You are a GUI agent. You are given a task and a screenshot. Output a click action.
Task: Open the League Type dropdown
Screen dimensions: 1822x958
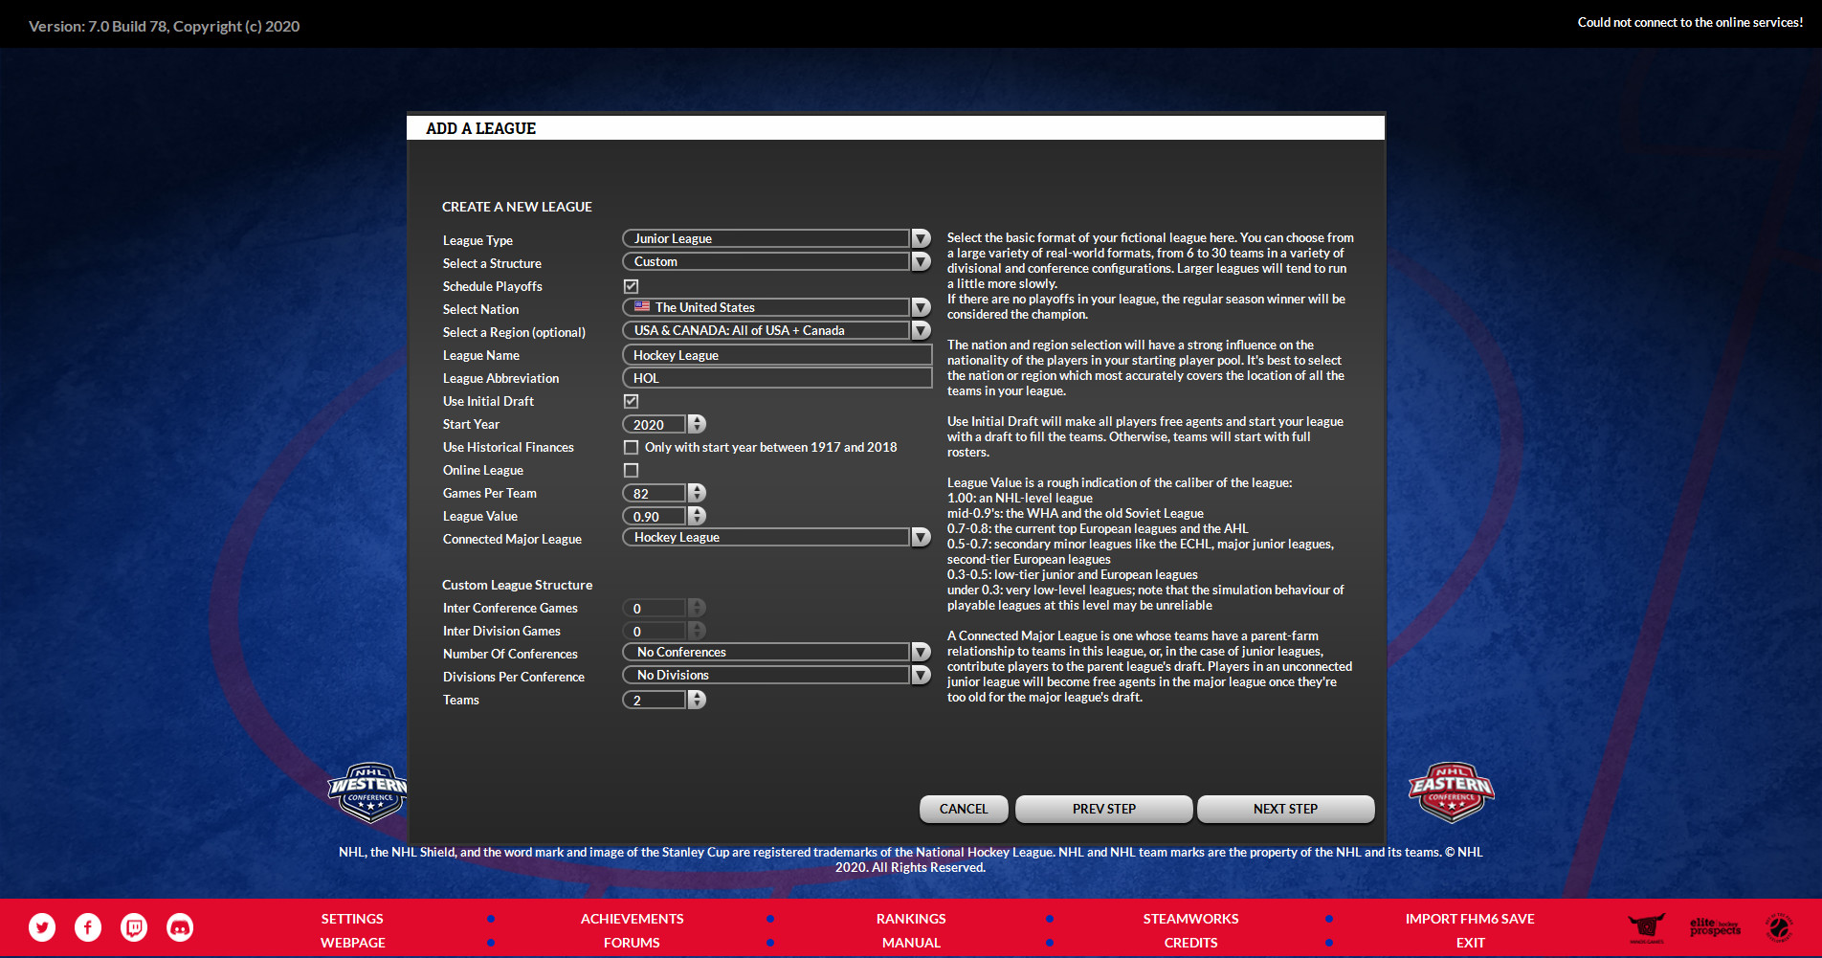(920, 237)
